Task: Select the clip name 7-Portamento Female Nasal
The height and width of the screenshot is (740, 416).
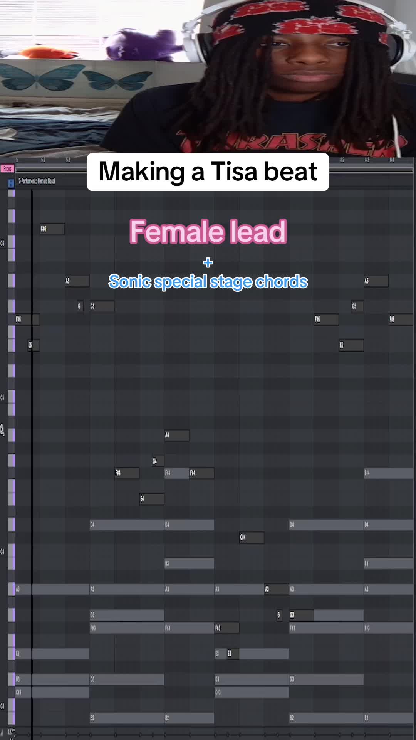Action: click(37, 181)
